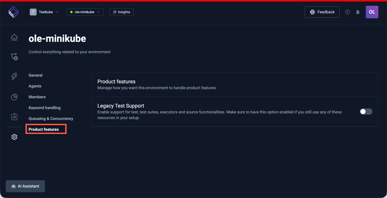Image resolution: width=387 pixels, height=198 pixels.
Task: Open the ole-minikube environment dropdown
Action: [85, 12]
